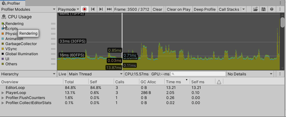Image resolution: width=286 pixels, height=117 pixels.
Task: Sort by the Total column header
Action: click(x=76, y=82)
